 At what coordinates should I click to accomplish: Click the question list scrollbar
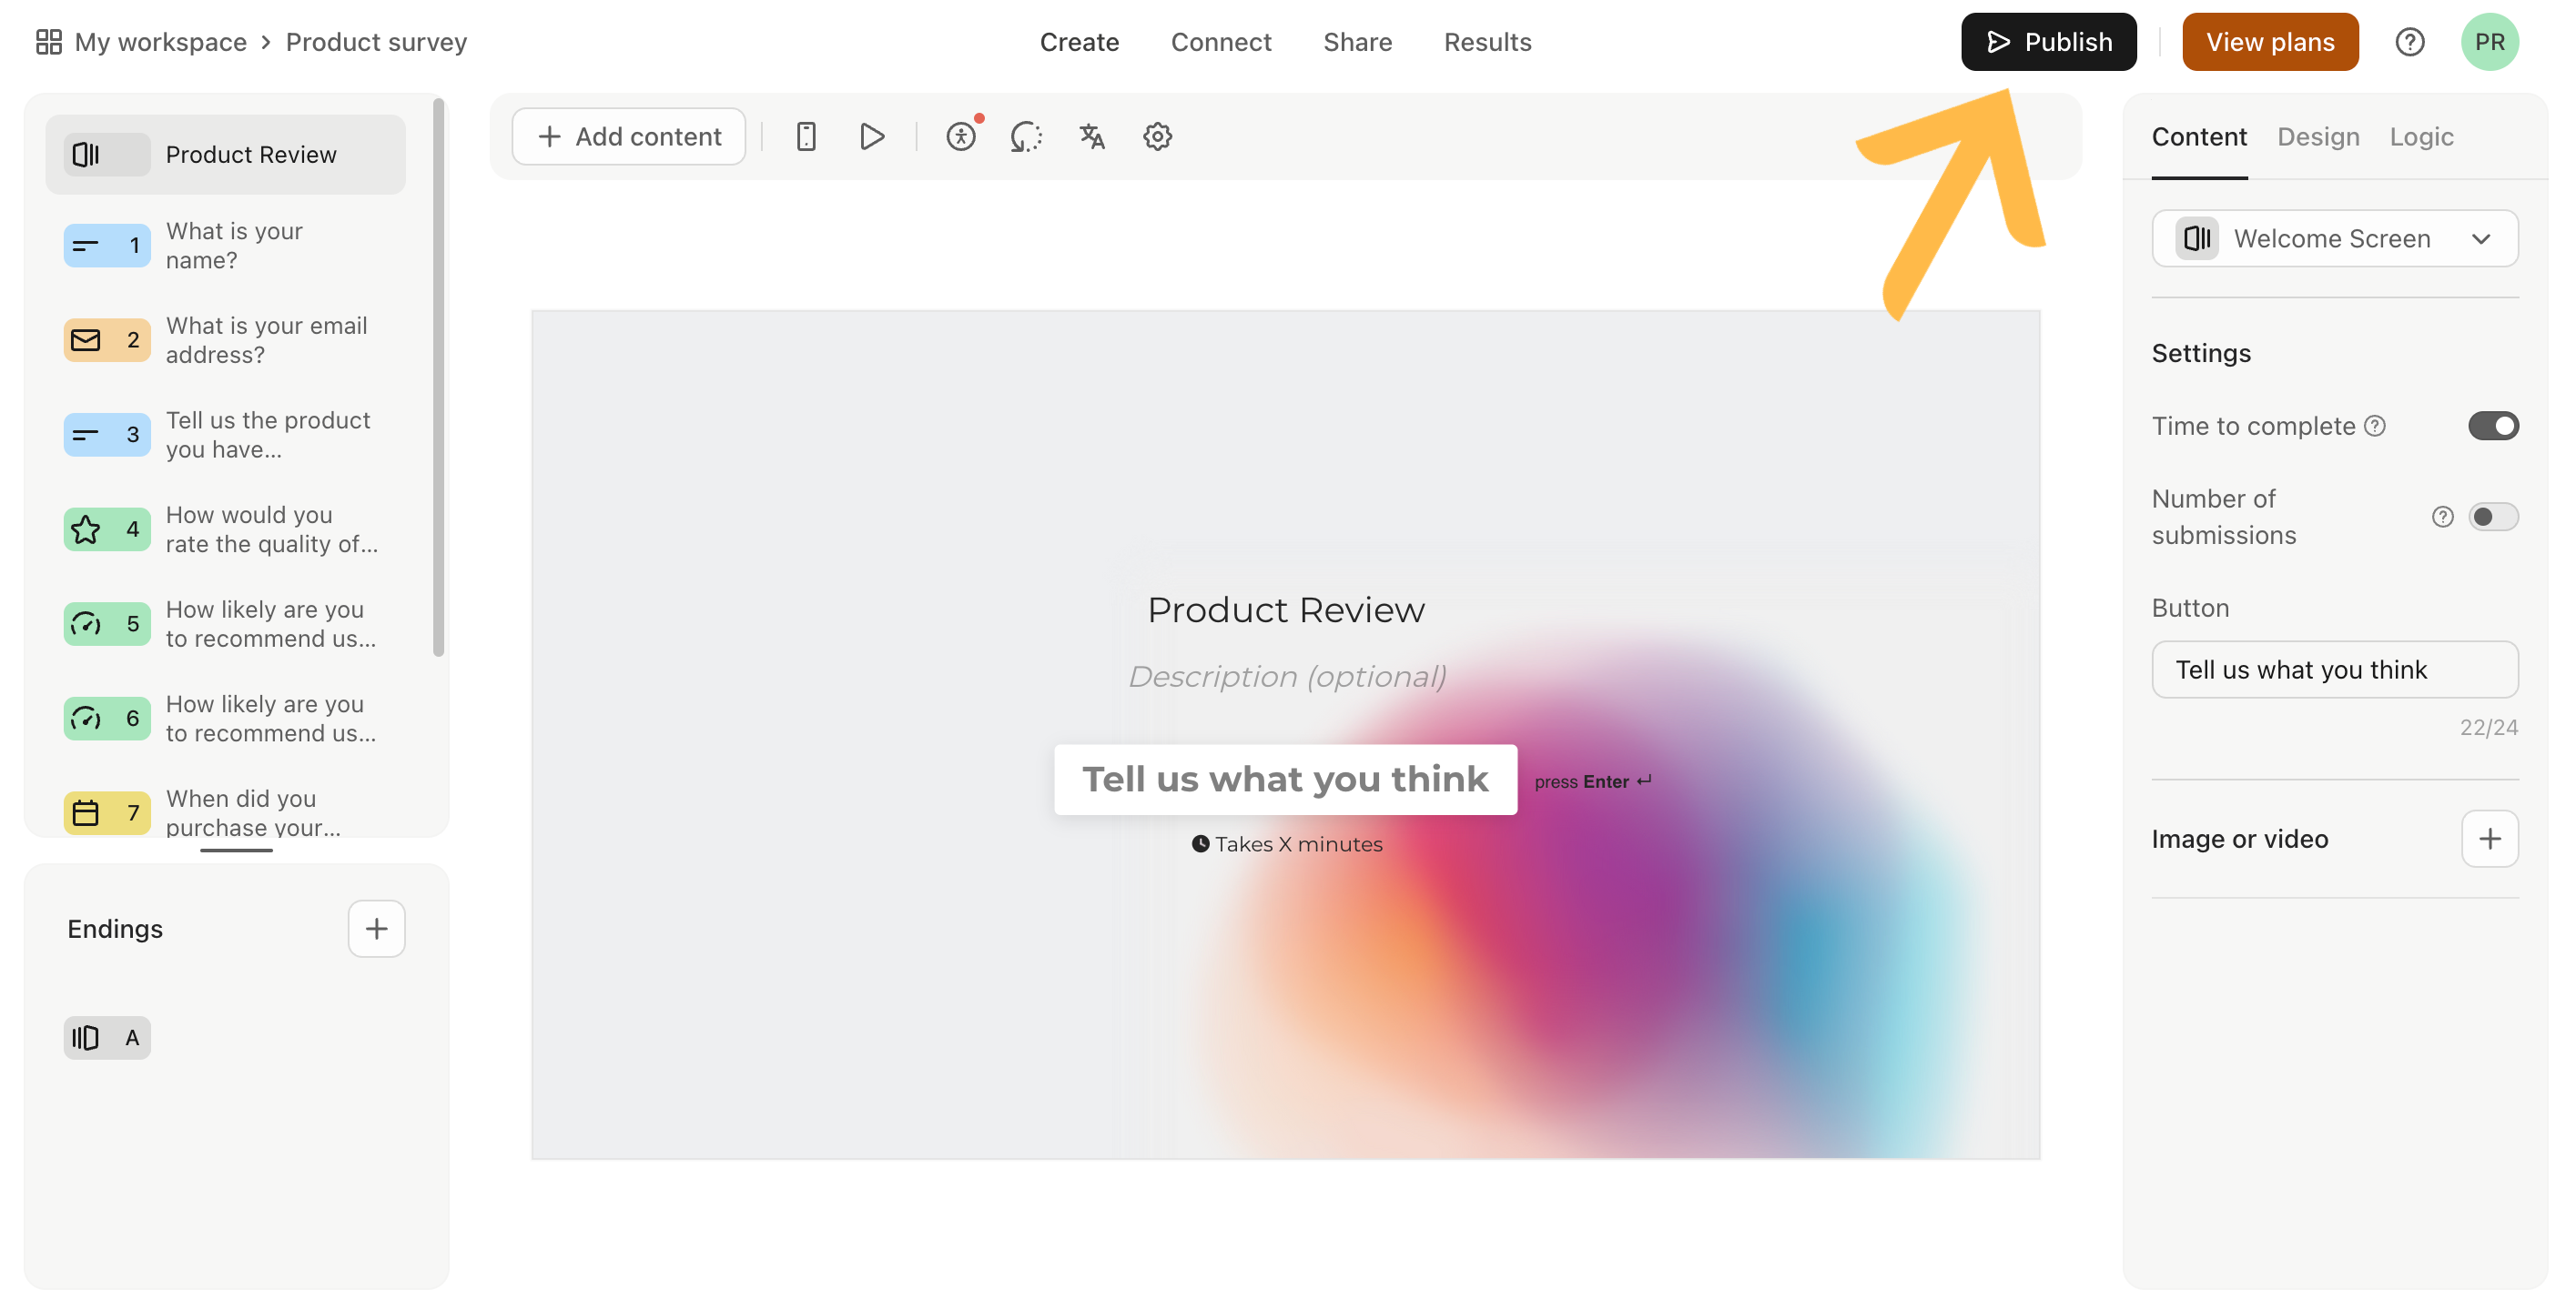pyautogui.click(x=438, y=378)
